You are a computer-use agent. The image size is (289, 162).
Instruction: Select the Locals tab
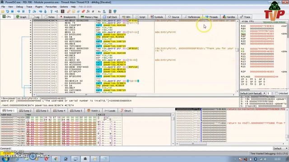pos(110,111)
